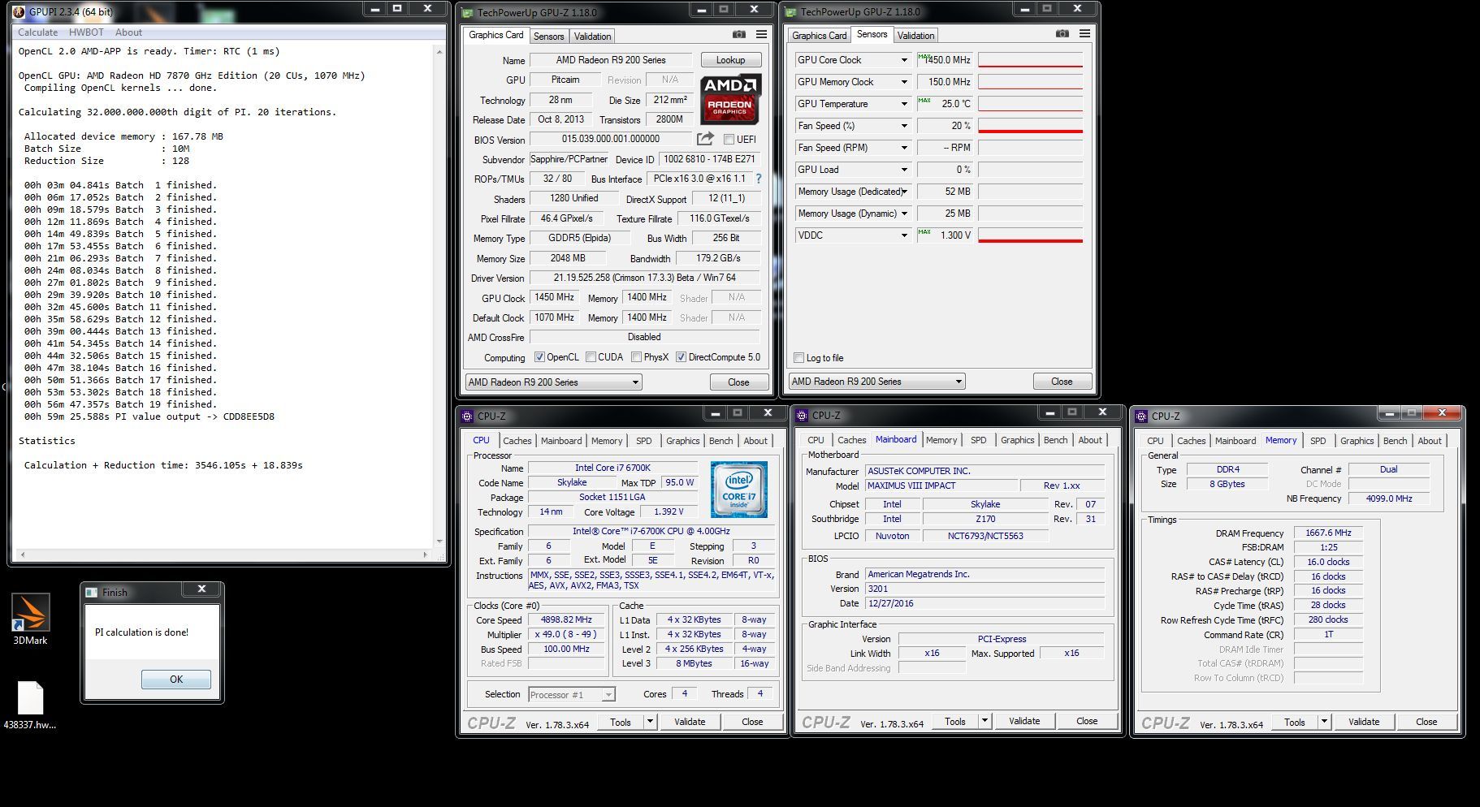The height and width of the screenshot is (807, 1480).
Task: Click Tools button in CPU-Z Memory window
Action: tap(1294, 722)
